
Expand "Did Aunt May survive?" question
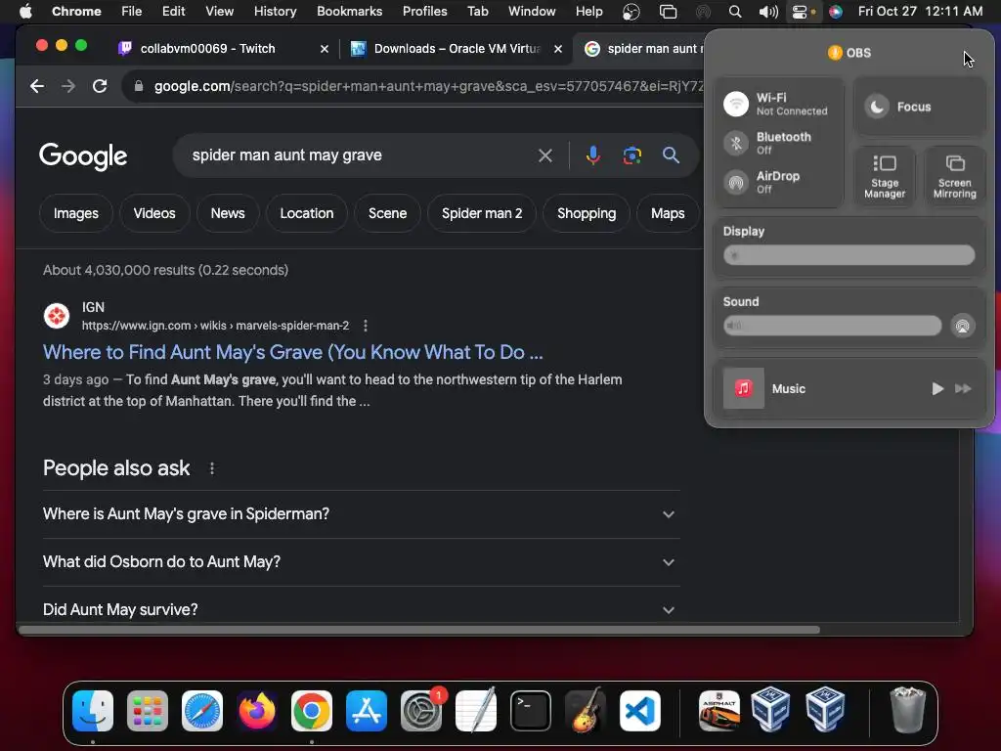coord(362,609)
